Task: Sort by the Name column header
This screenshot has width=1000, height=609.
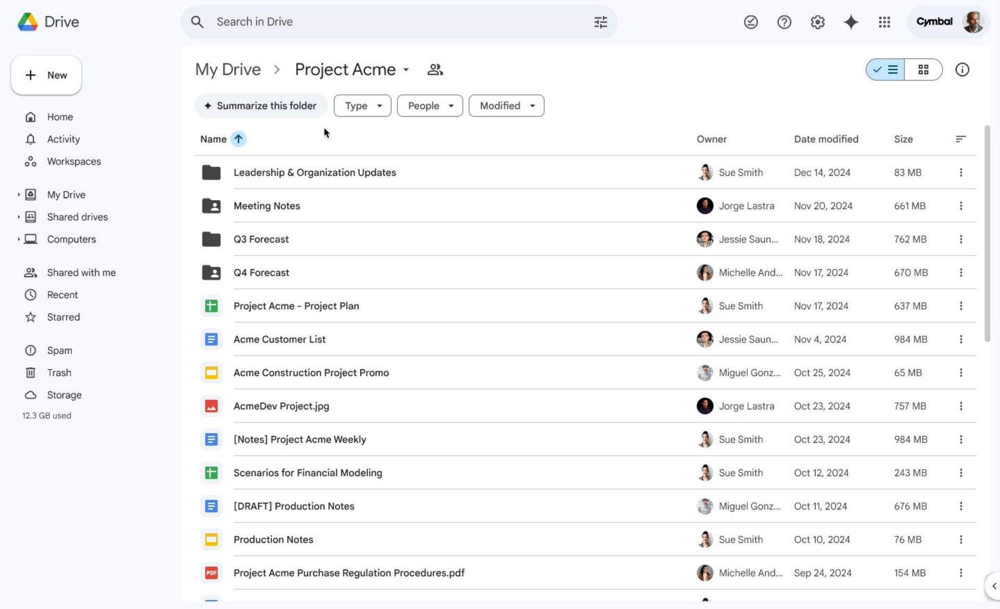Action: pyautogui.click(x=213, y=139)
